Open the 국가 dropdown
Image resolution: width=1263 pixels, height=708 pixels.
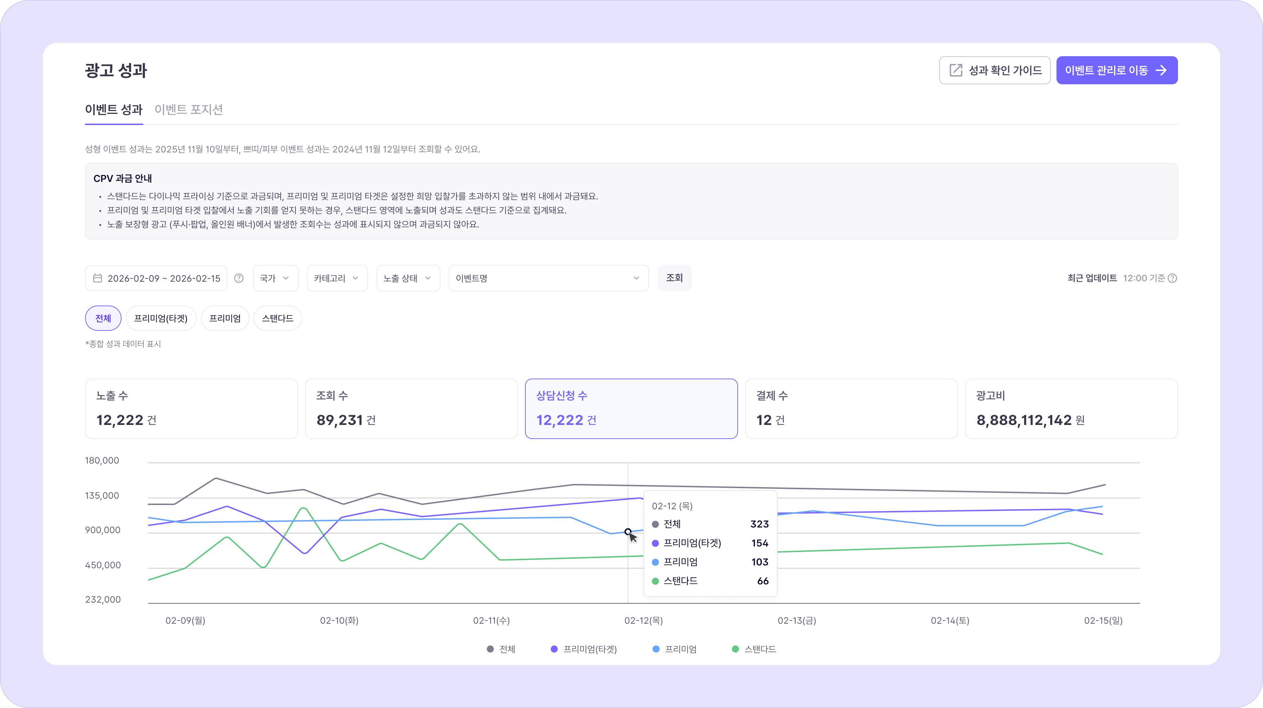275,278
